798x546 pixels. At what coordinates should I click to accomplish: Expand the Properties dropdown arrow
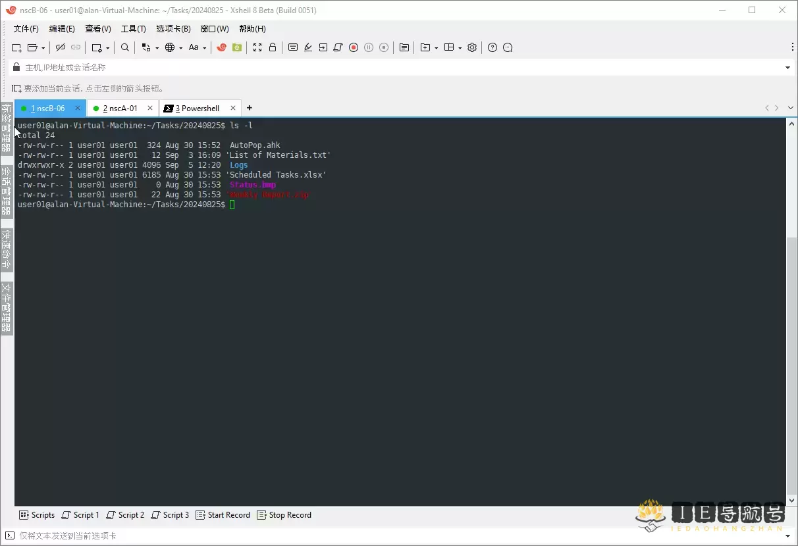[108, 47]
